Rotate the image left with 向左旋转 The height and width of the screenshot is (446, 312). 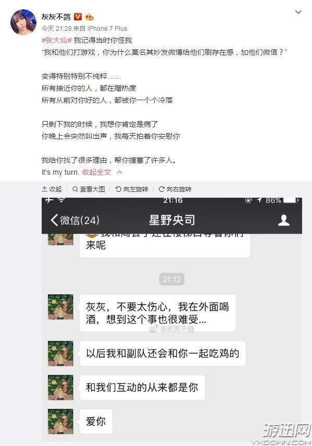click(132, 189)
